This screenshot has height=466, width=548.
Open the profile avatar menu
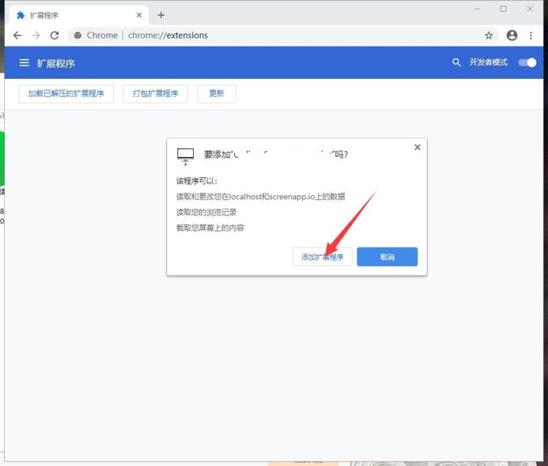tap(511, 35)
